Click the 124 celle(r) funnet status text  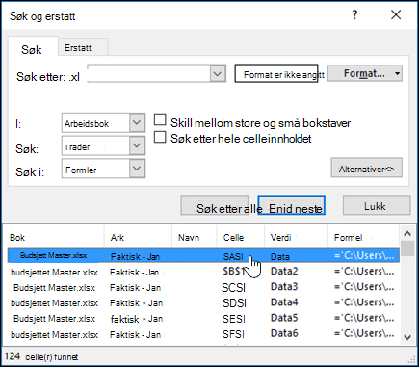(41, 356)
